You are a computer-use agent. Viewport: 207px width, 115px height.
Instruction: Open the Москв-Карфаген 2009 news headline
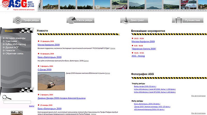(x=48, y=45)
